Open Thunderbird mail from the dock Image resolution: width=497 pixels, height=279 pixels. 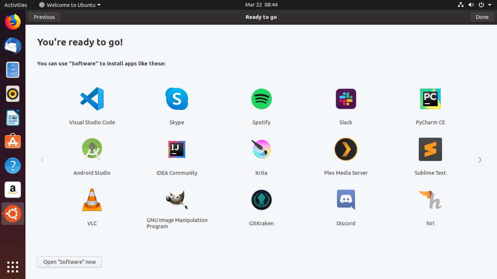click(x=13, y=46)
